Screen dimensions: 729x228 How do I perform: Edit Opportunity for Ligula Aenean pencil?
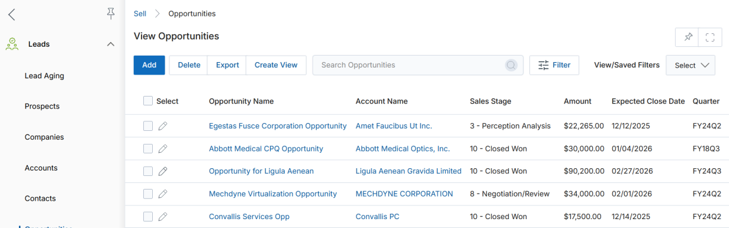coord(163,171)
